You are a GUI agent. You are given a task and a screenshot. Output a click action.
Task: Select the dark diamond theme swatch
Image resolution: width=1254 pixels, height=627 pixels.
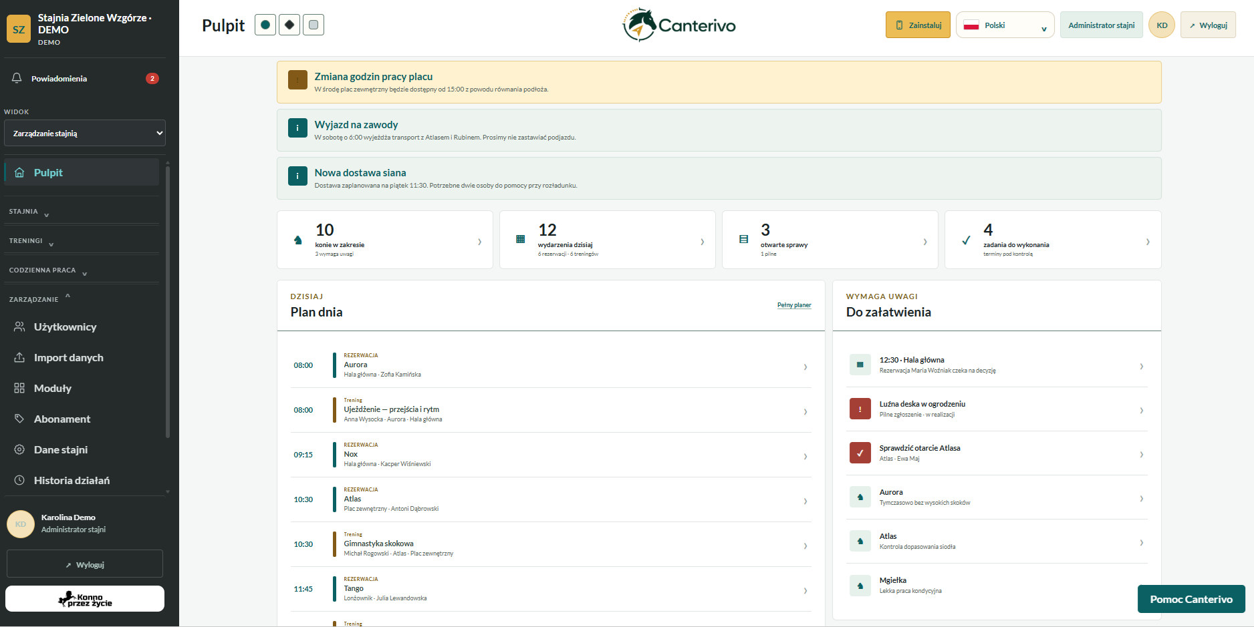coord(289,25)
